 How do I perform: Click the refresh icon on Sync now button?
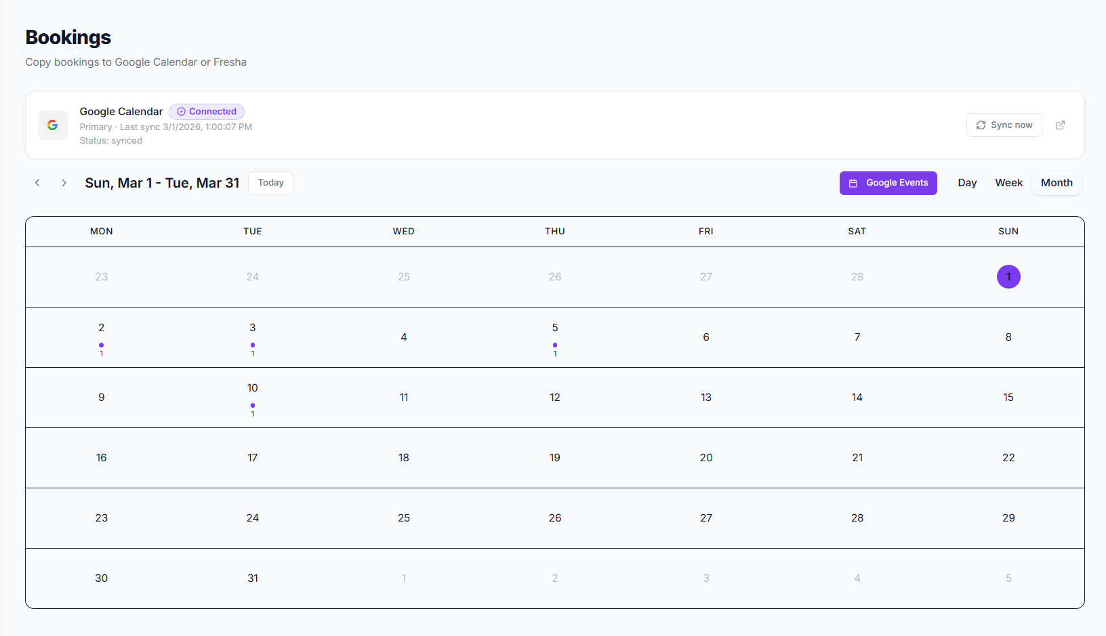coord(981,125)
